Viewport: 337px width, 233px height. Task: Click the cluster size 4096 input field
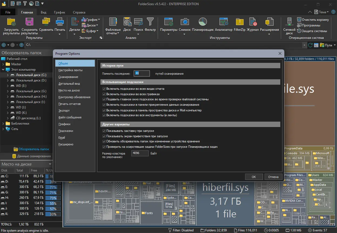click(140, 153)
